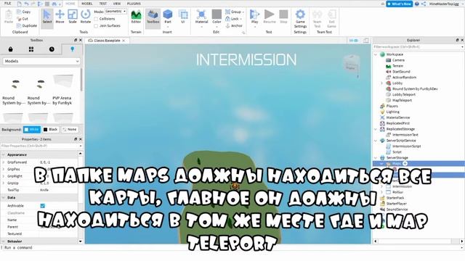Open the Lock tool dropdown
This screenshot has width=465, height=261.
point(233,19)
